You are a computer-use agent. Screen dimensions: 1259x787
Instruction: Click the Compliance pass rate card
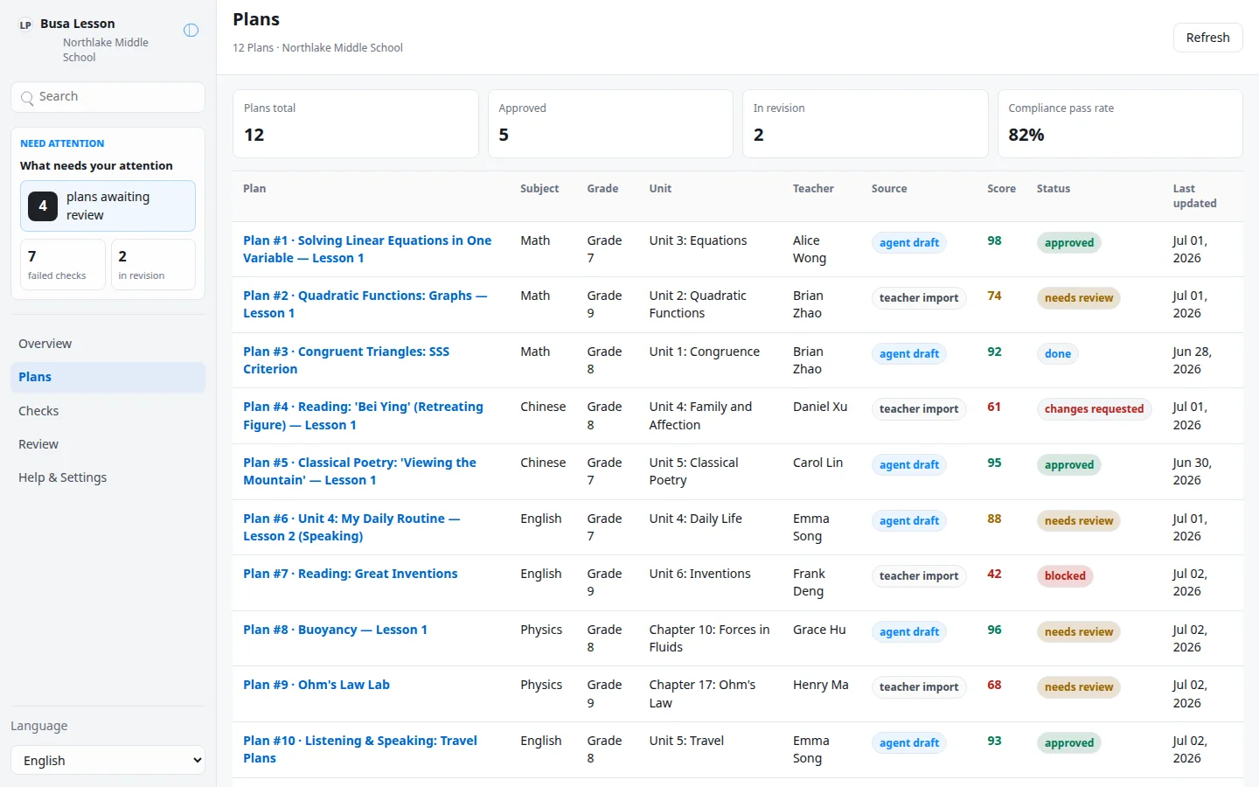coord(1120,123)
